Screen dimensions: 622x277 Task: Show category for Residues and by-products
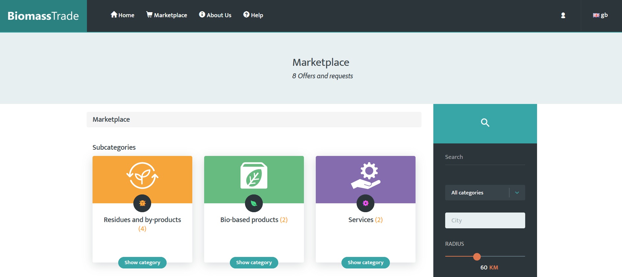[x=142, y=263]
